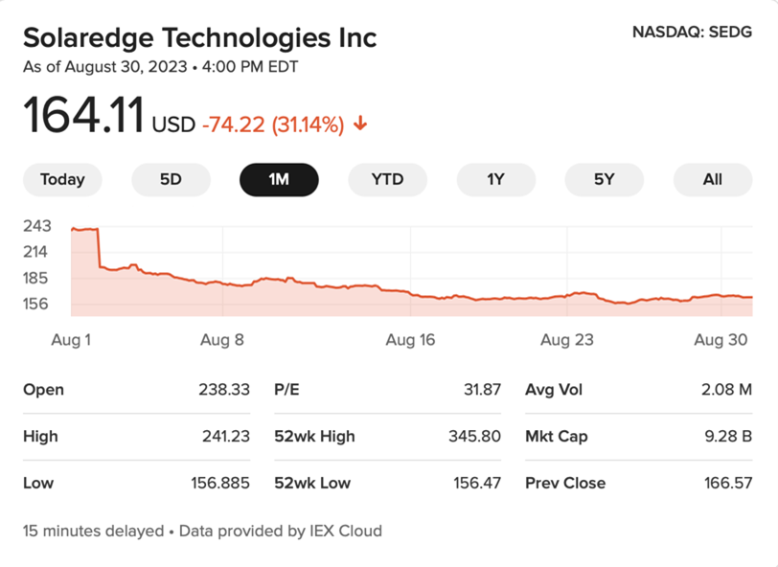The height and width of the screenshot is (567, 778).
Task: Click the 52wk High value 345.80
Action: tap(474, 436)
